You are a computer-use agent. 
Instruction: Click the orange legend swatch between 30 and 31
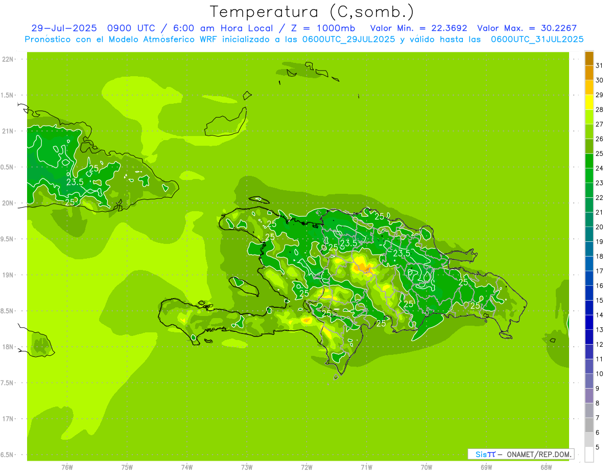tap(589, 73)
